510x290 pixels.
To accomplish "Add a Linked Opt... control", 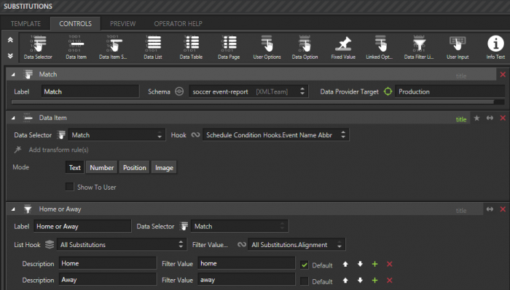I will [x=380, y=47].
